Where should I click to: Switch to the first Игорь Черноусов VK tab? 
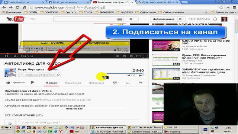(x=23, y=2)
